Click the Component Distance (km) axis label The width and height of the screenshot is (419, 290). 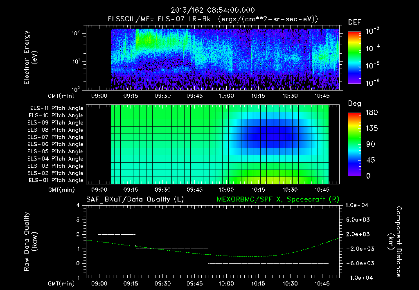(395, 242)
